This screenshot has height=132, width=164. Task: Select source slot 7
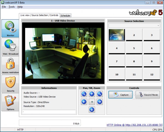[117, 61]
